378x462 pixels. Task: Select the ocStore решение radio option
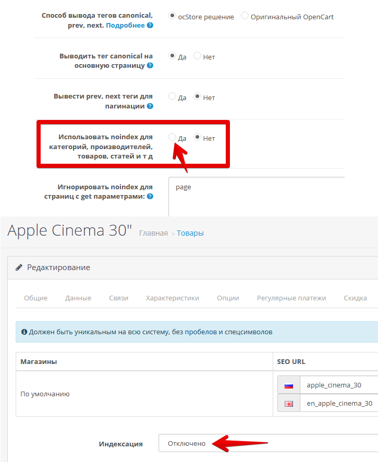173,16
